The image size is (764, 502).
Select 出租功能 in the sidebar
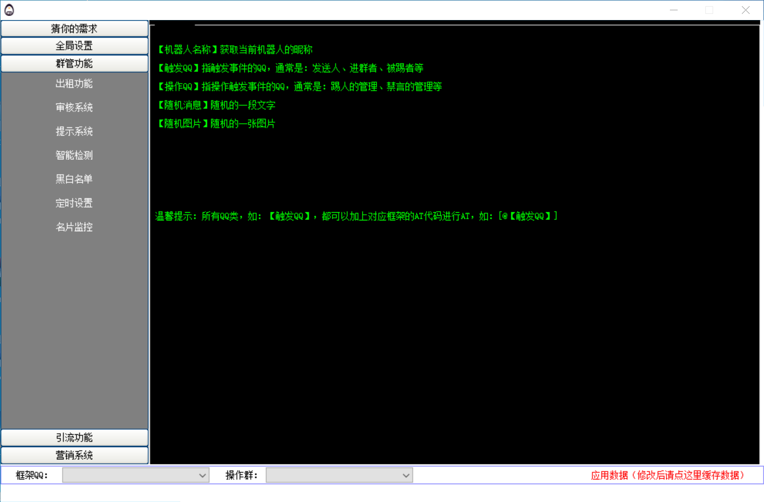click(x=75, y=83)
